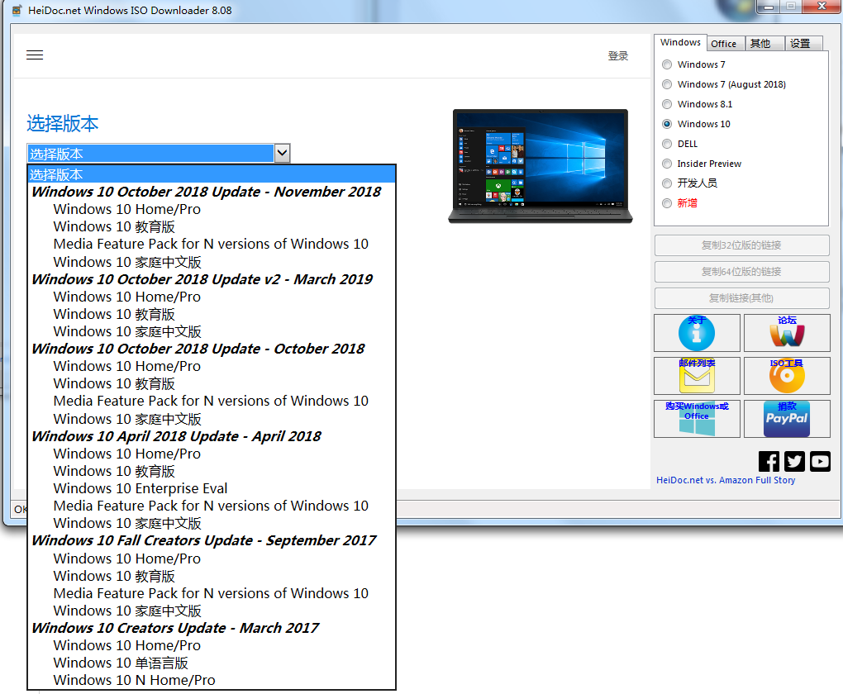Pick Media Feature Pack under April 2018

tap(212, 506)
